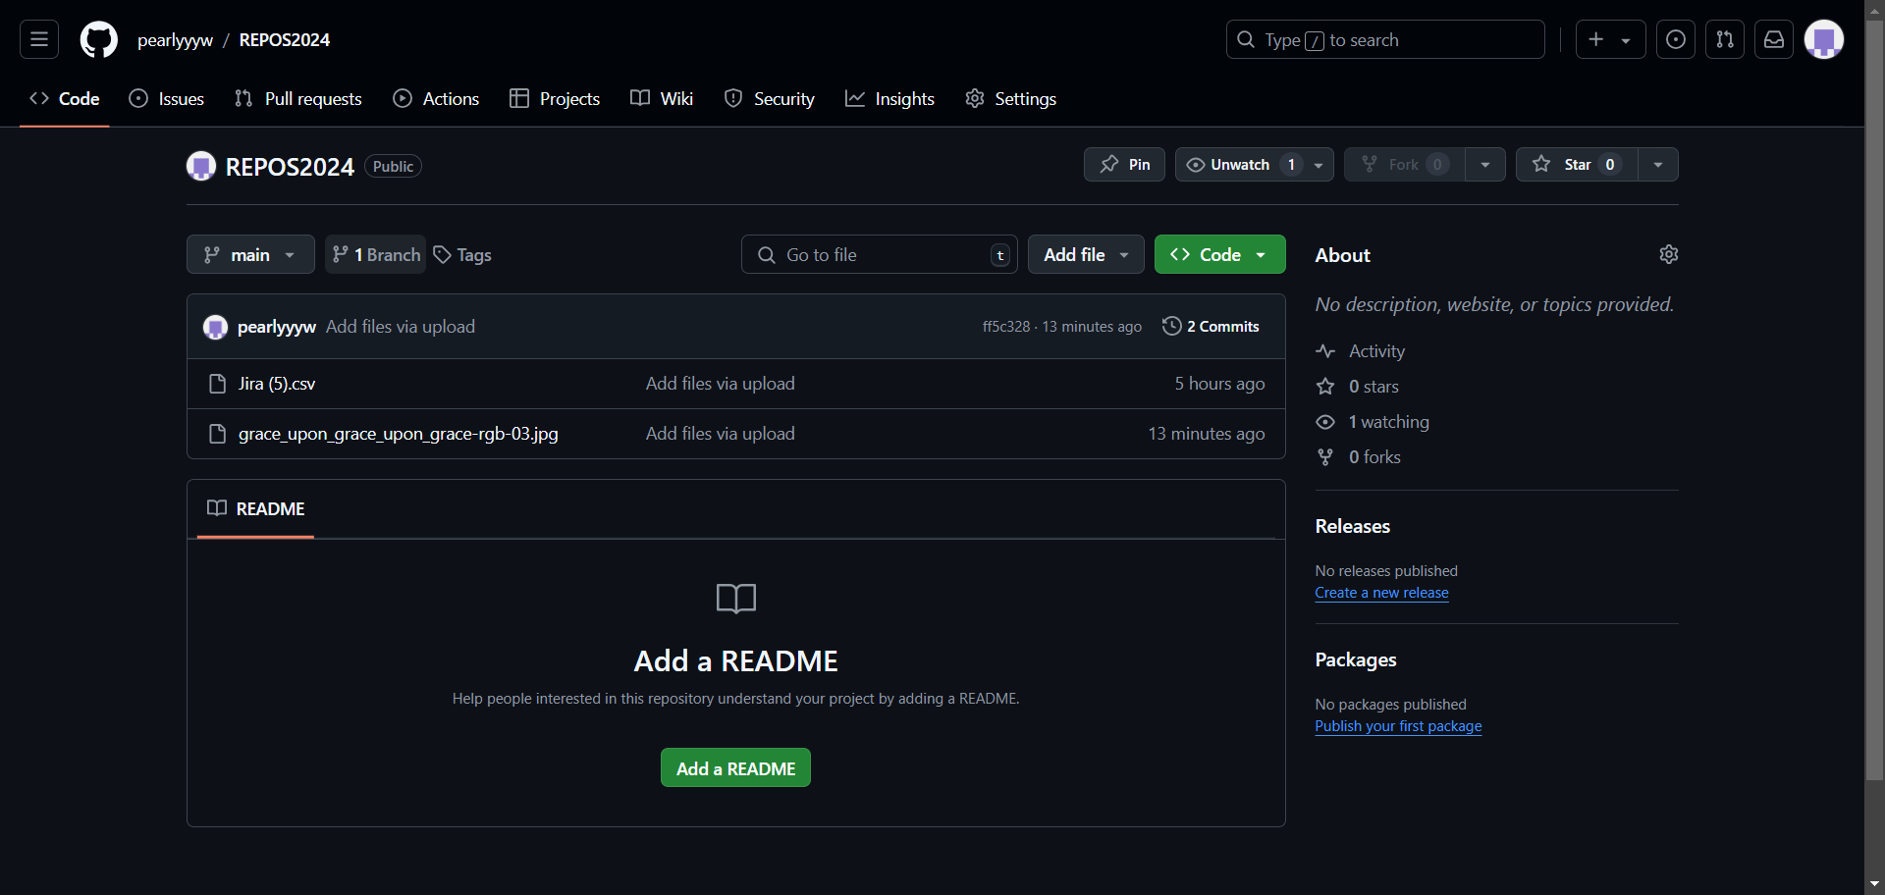Follow the Create a new release link

[x=1381, y=593]
